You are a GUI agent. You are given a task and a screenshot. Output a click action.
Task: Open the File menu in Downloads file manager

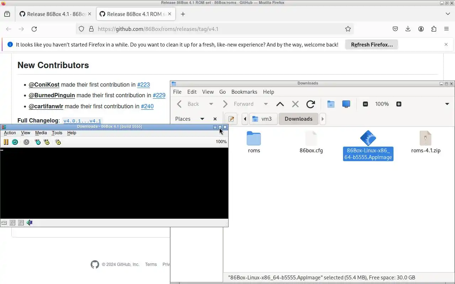[177, 92]
